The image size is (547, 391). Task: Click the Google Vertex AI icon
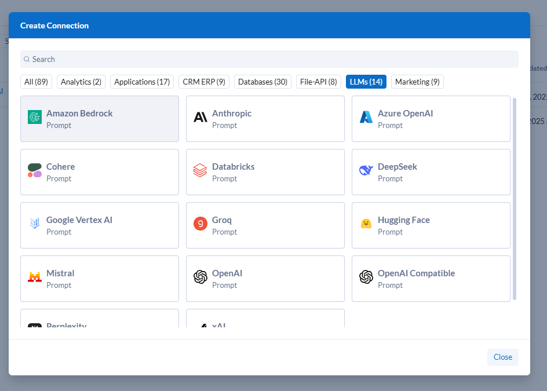[x=35, y=224]
